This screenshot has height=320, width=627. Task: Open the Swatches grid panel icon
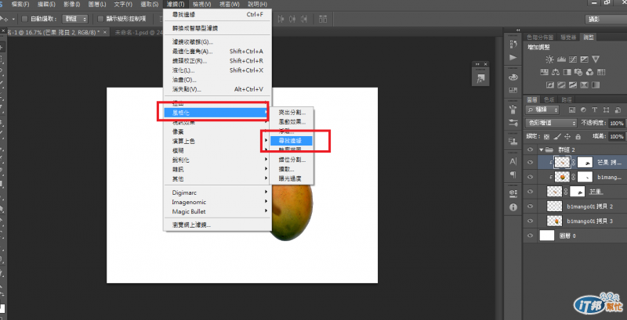pyautogui.click(x=513, y=91)
